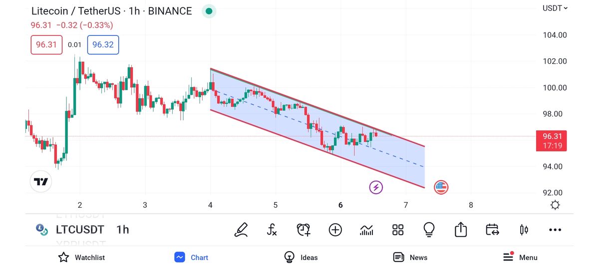Image resolution: width=599 pixels, height=269 pixels.
Task: Add a price alert with clock icon
Action: coord(303,230)
